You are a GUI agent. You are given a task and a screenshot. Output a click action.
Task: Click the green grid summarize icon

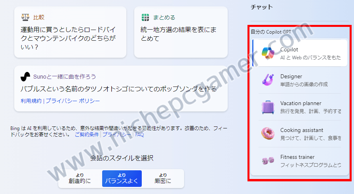[x=145, y=17]
